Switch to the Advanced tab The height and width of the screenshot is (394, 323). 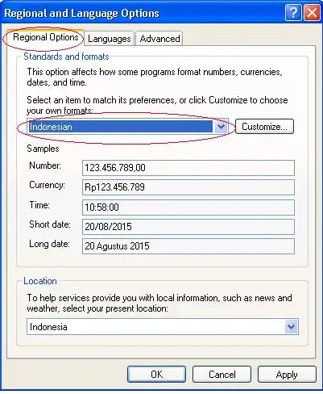(159, 39)
